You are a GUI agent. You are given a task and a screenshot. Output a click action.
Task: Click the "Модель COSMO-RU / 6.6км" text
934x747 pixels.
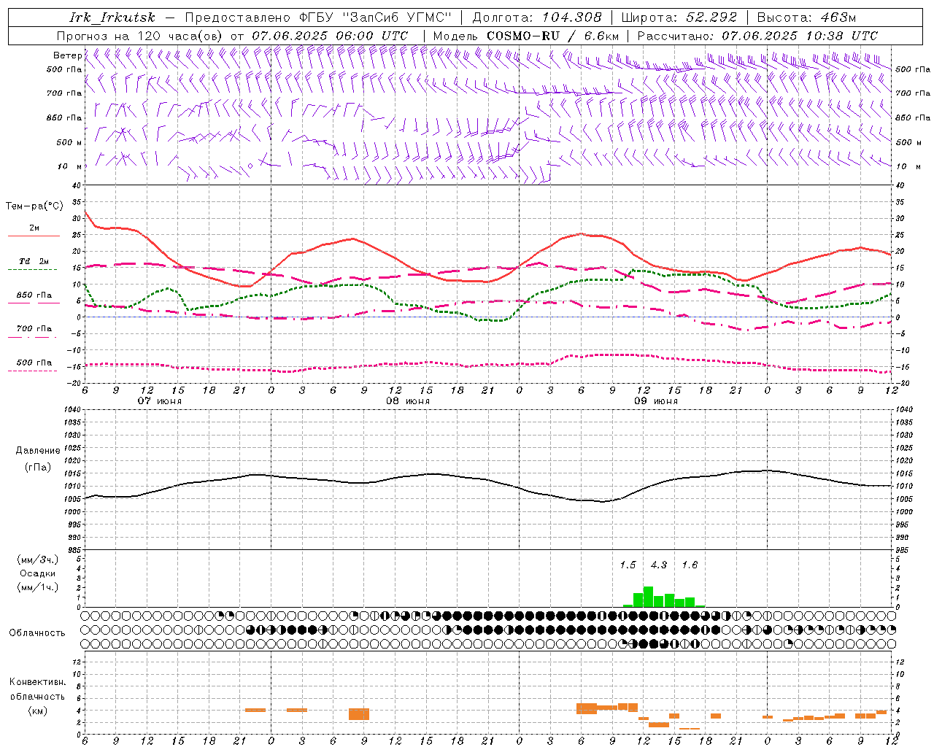(x=526, y=36)
